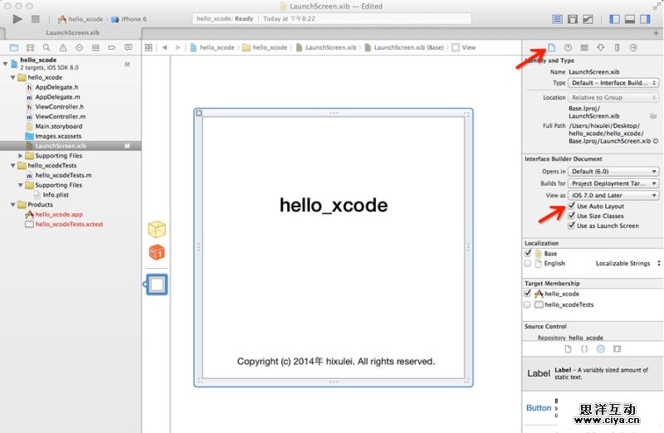Select the Assistant editor button

pos(572,18)
